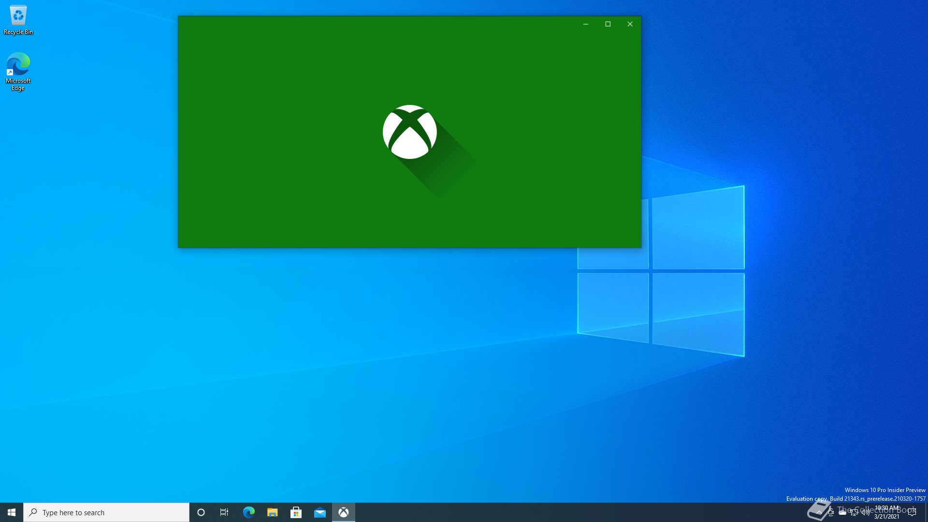Open the Recycle Bin desktop icon
The image size is (928, 522).
pyautogui.click(x=18, y=20)
